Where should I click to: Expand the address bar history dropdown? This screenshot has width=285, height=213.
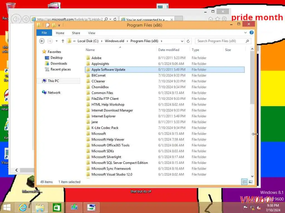pyautogui.click(x=182, y=41)
